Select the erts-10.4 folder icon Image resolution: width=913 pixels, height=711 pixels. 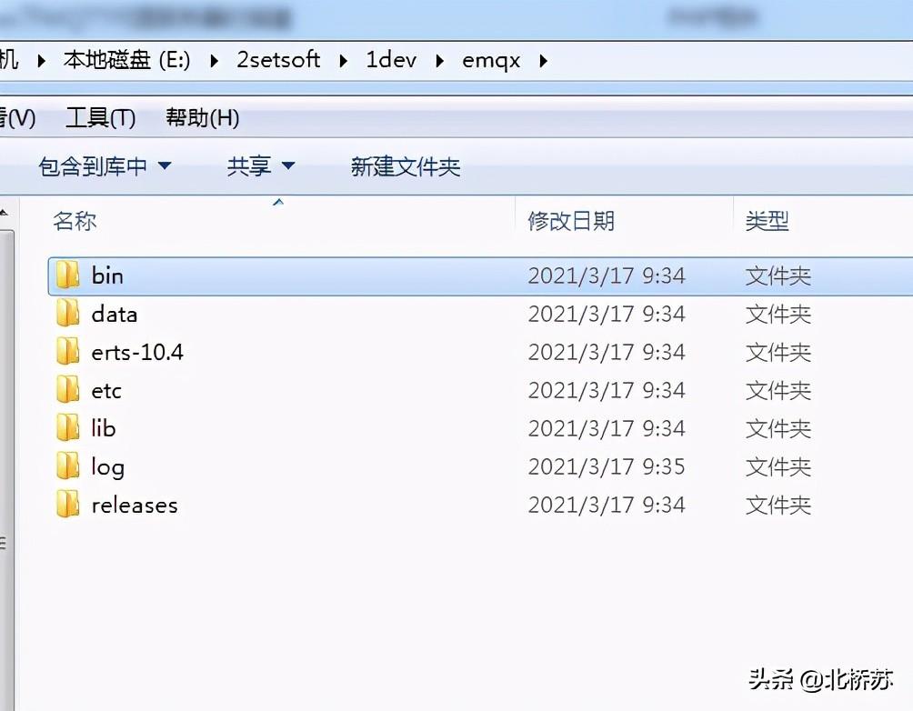pyautogui.click(x=68, y=352)
